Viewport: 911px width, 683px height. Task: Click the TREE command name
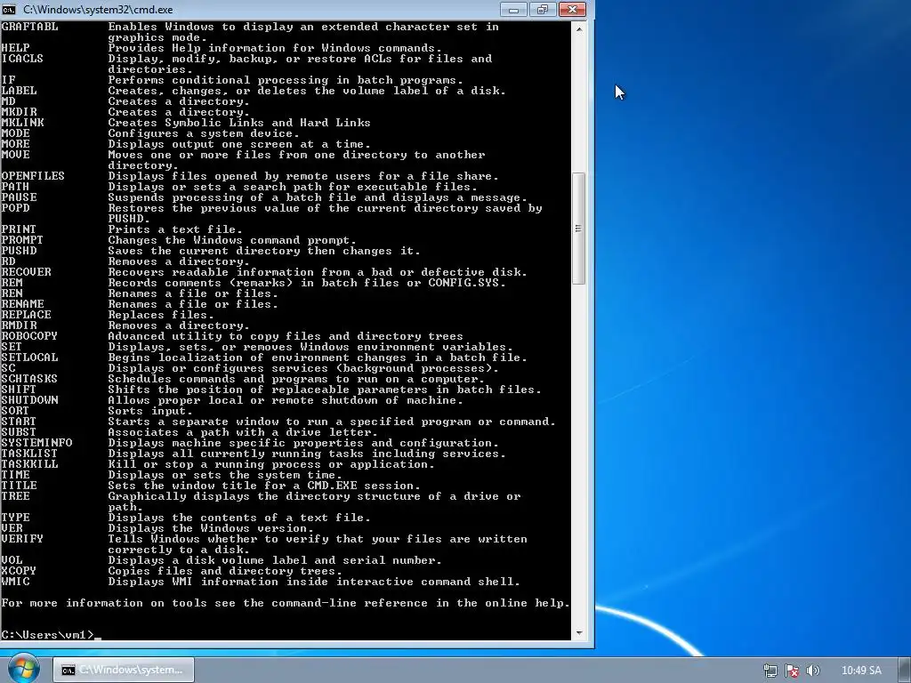pyautogui.click(x=15, y=496)
